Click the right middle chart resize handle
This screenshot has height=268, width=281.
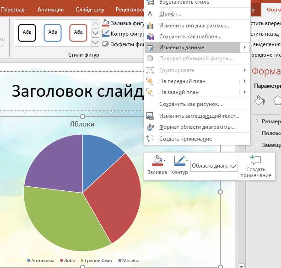(220, 192)
